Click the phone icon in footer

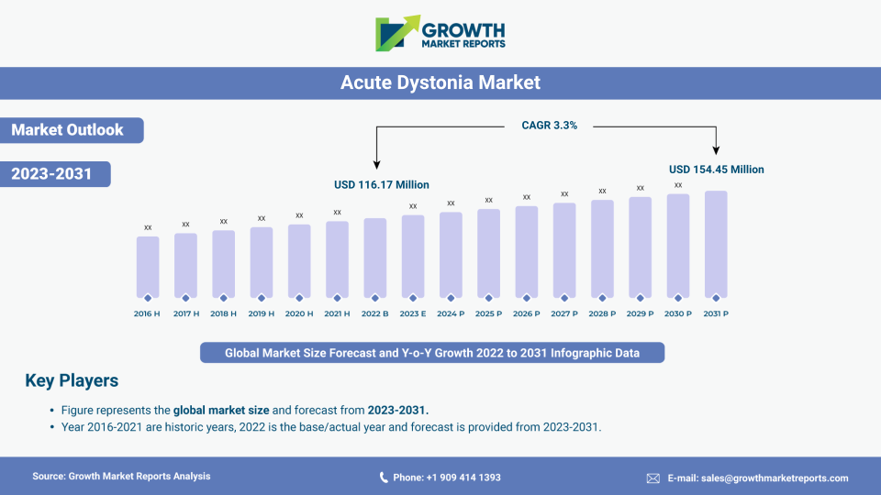tap(385, 478)
